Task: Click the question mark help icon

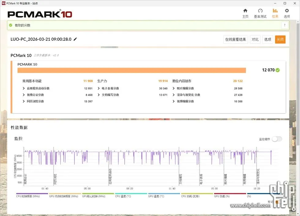Action: 284,25
